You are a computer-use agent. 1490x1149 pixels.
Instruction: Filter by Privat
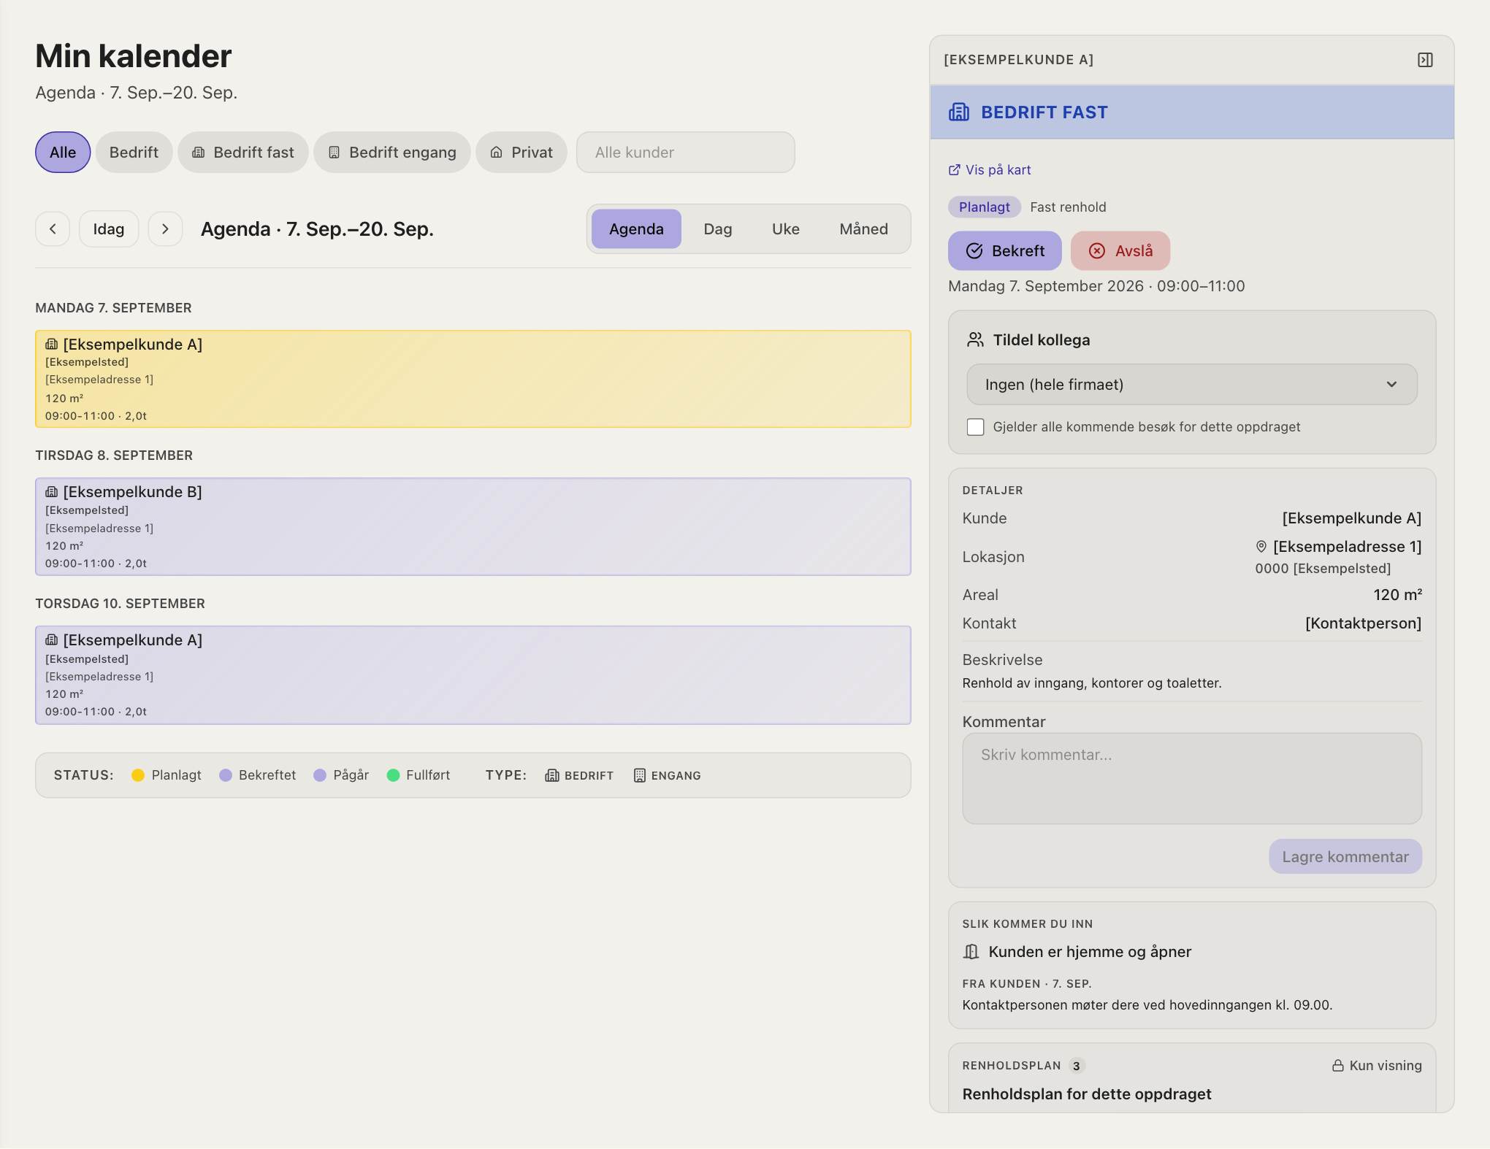(521, 153)
